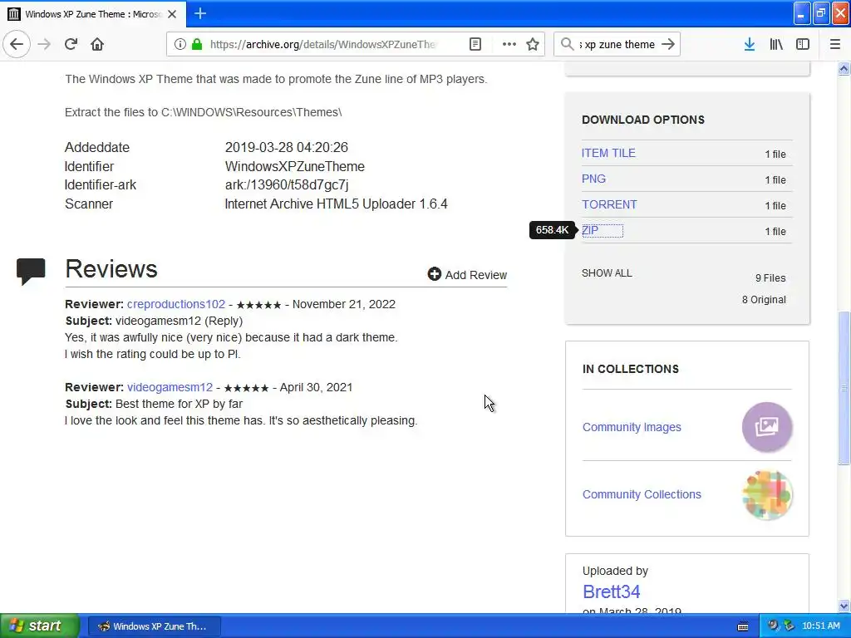Click the IN COLLECTIONS heading

pyautogui.click(x=631, y=369)
